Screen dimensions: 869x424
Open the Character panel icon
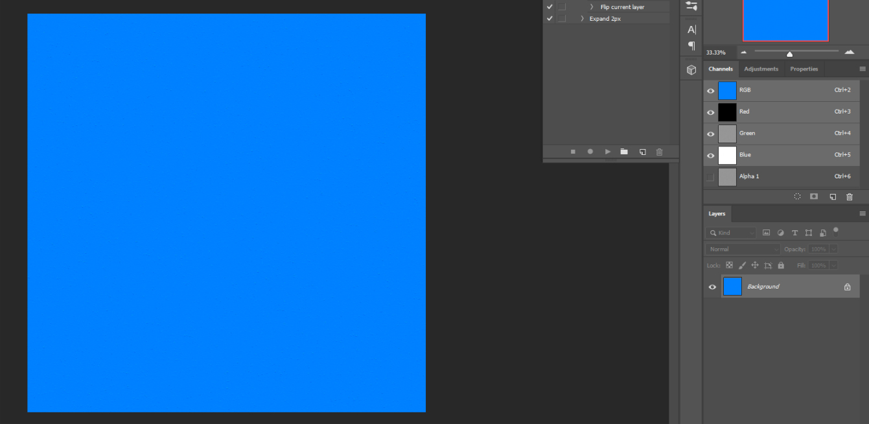click(x=691, y=29)
